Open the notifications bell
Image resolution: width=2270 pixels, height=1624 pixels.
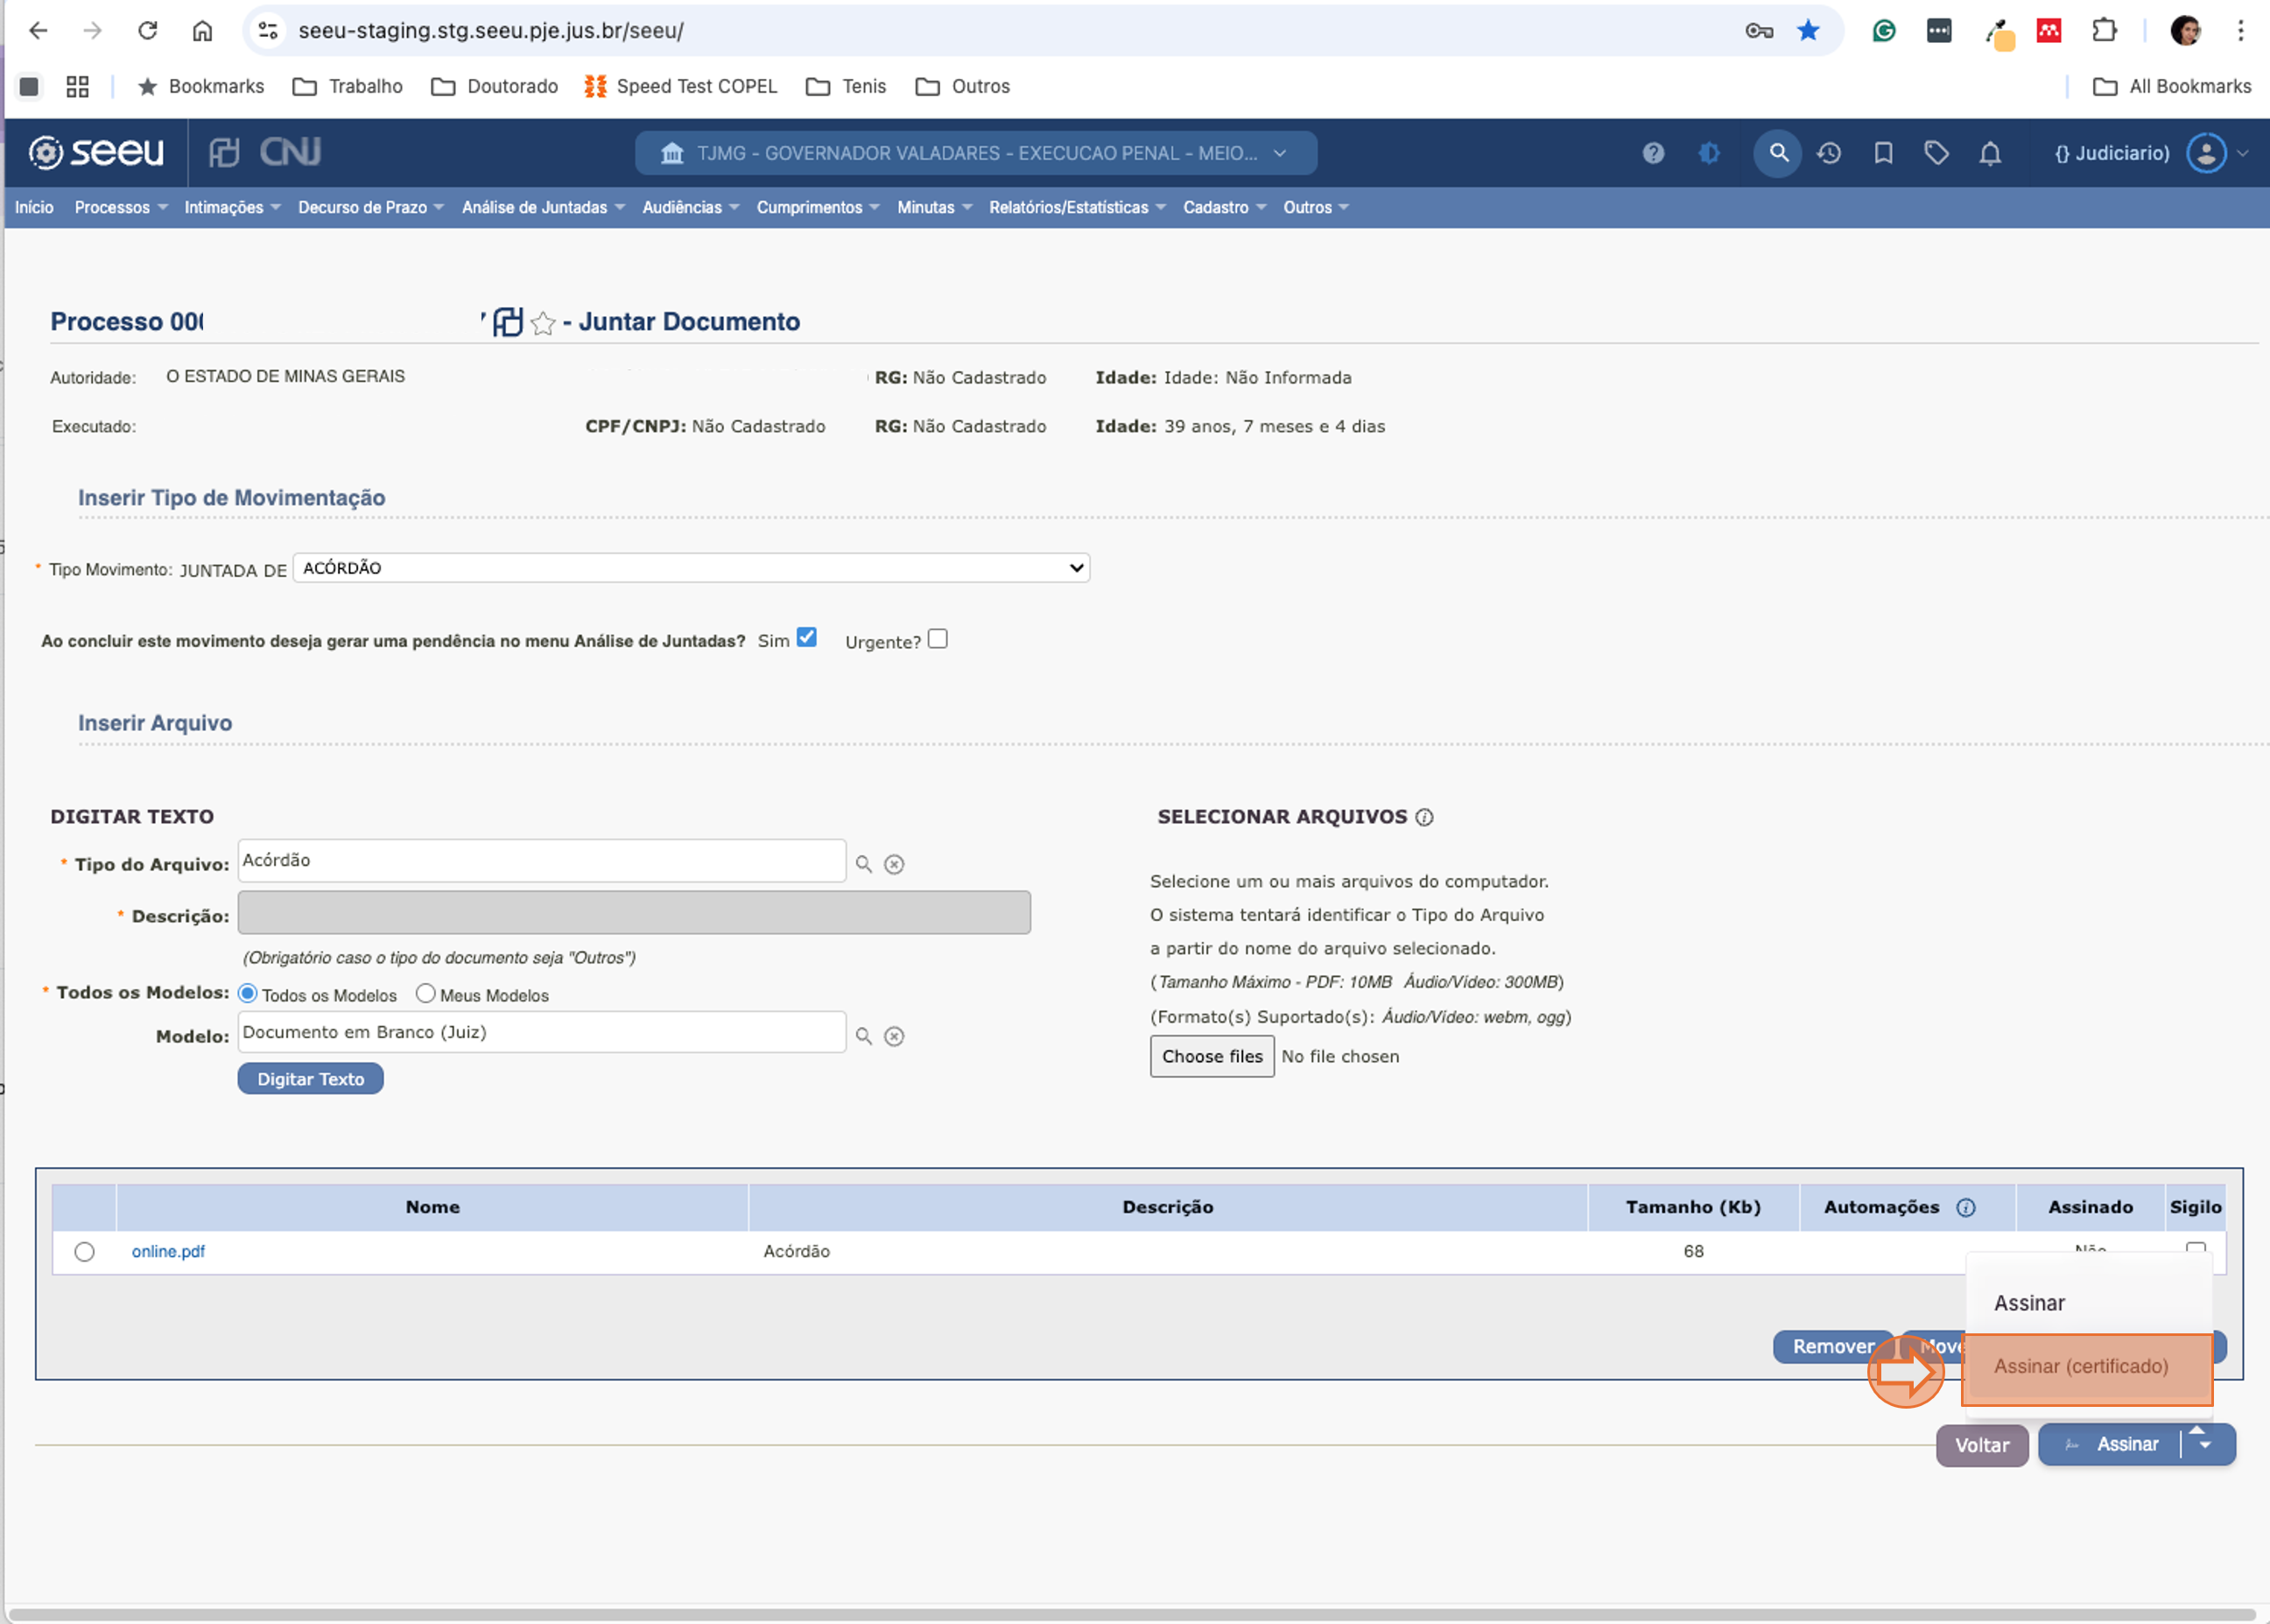pos(1990,153)
